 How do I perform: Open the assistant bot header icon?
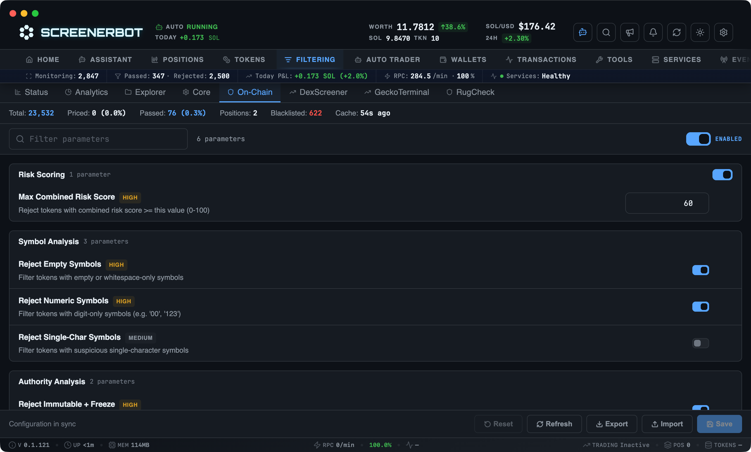click(x=583, y=32)
